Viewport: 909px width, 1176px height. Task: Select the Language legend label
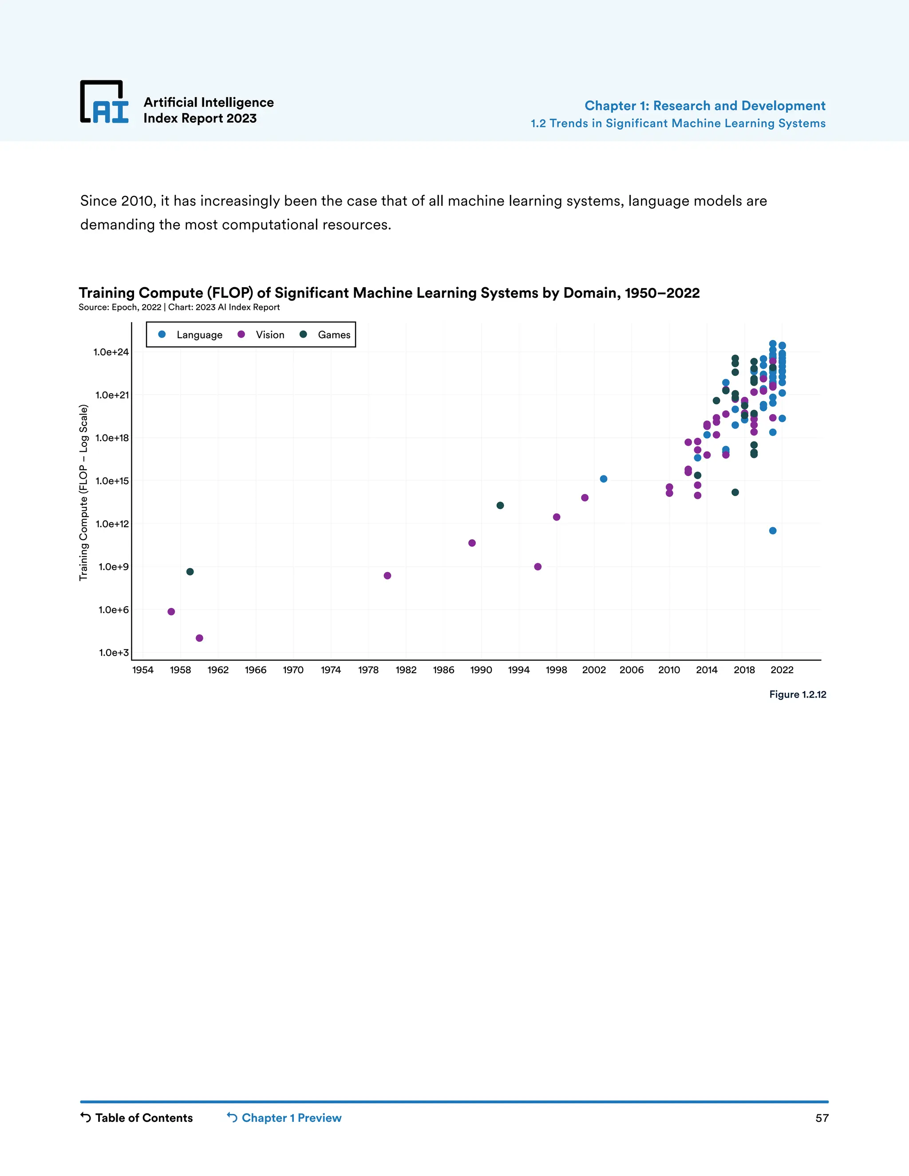click(199, 335)
